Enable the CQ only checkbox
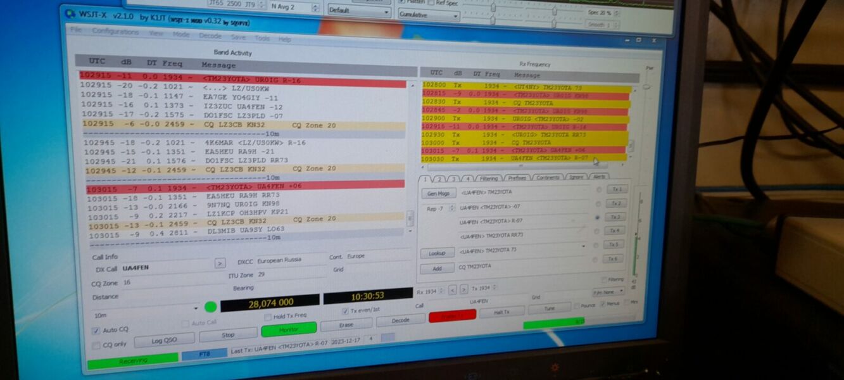The height and width of the screenshot is (380, 844). pos(96,345)
